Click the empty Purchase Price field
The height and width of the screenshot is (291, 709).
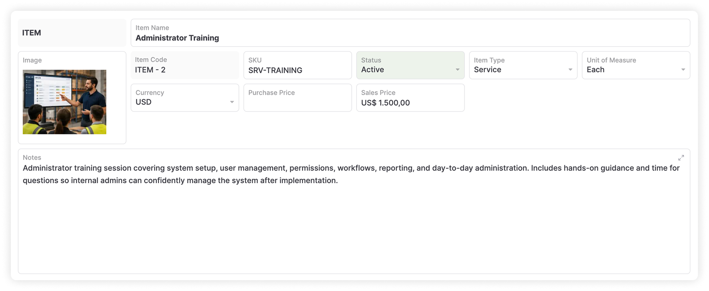(298, 98)
